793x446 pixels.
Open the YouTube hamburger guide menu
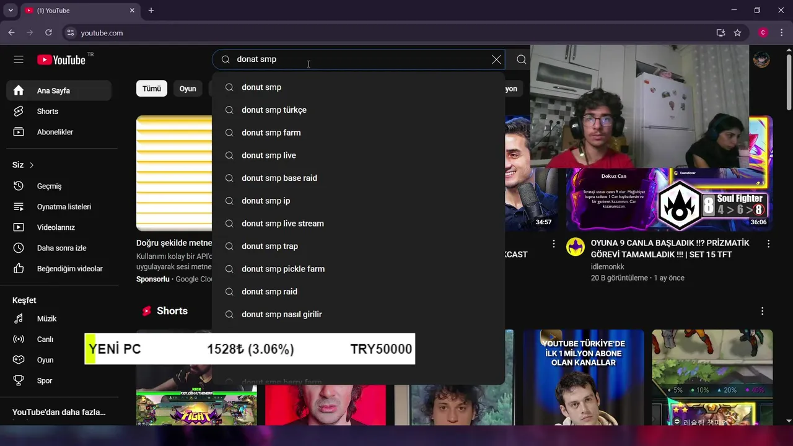pos(19,59)
